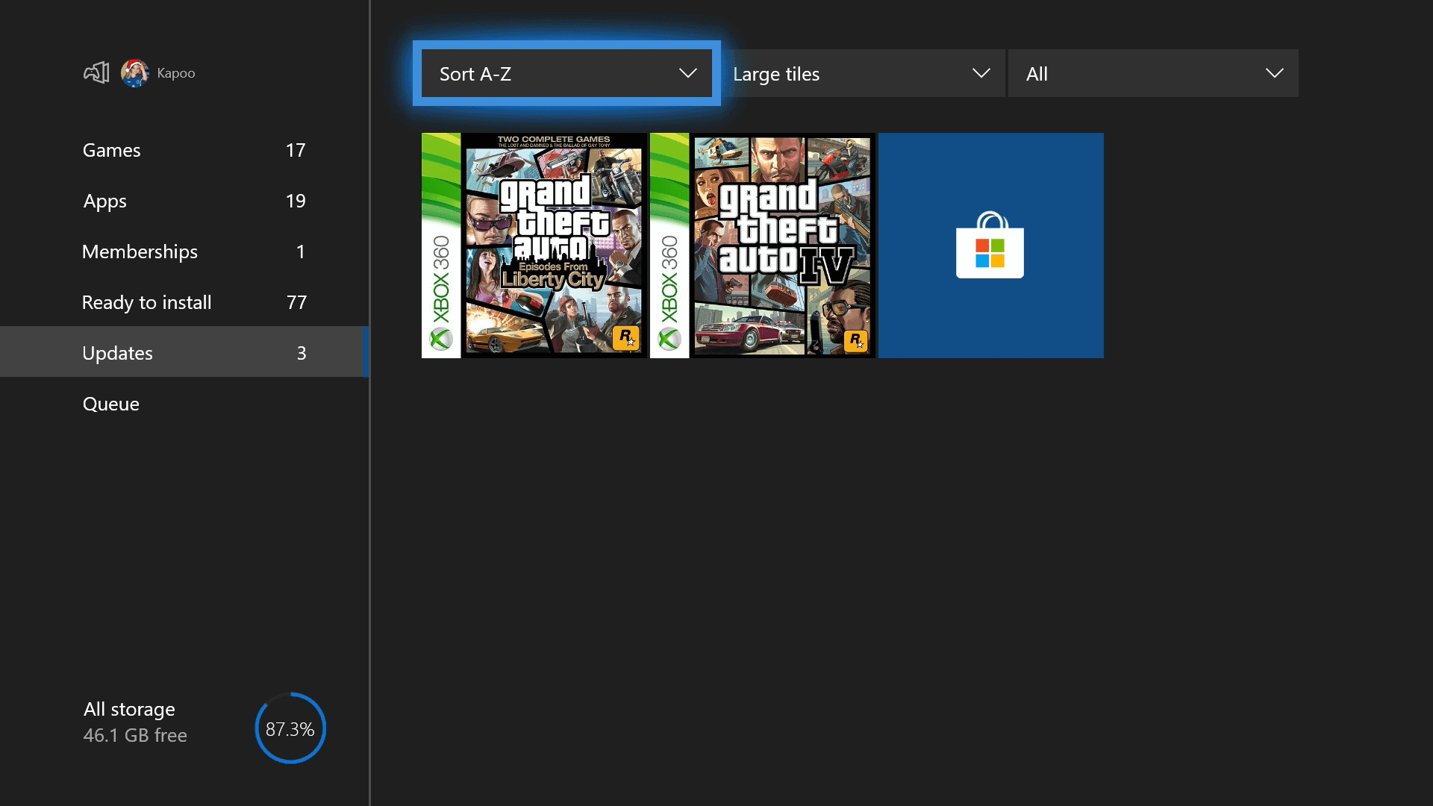Select Ready to install list
Screen dimensions: 1433x806
[x=184, y=302]
